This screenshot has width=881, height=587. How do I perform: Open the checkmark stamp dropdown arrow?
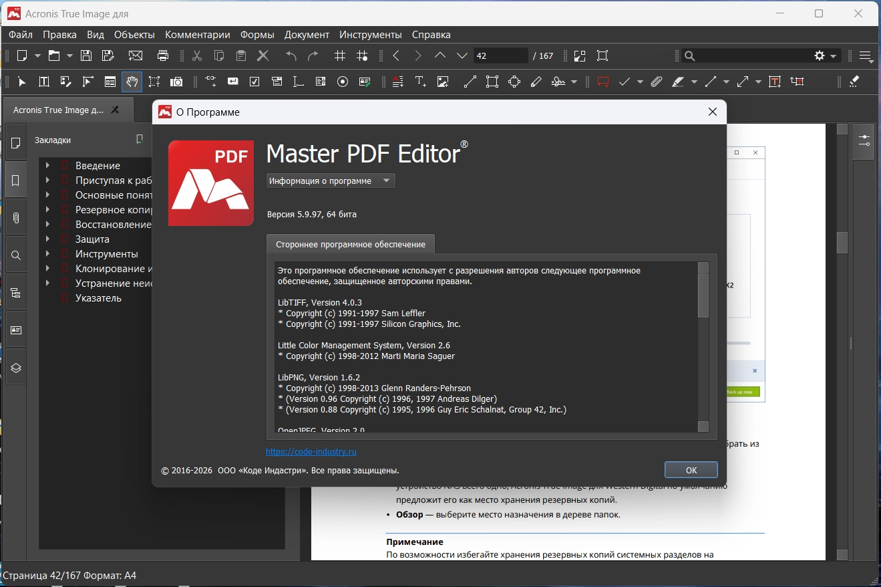click(x=640, y=82)
